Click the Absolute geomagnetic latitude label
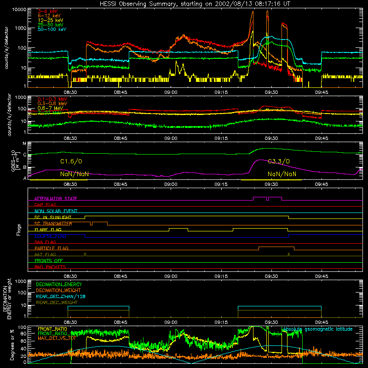Screen dimensions: 368x368 coord(318,329)
